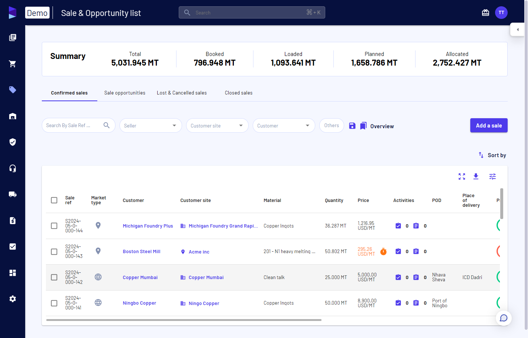Open the price tag sidebar icon
The height and width of the screenshot is (338, 528).
(13, 90)
